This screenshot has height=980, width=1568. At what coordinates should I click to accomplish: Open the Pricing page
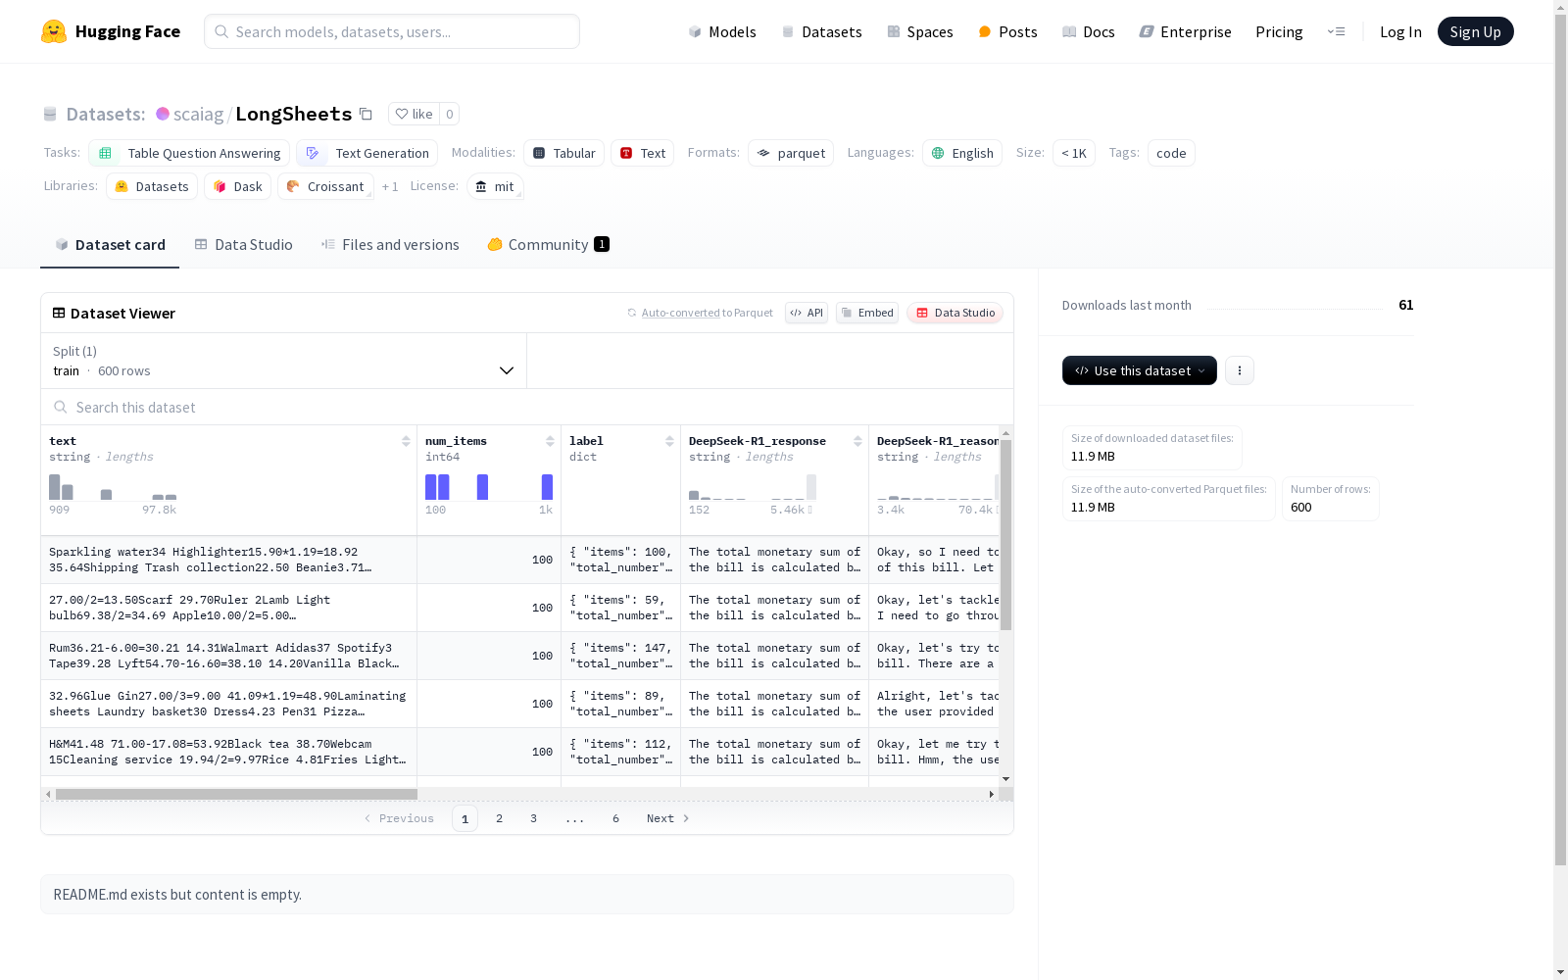[x=1279, y=31]
